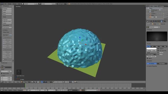Open the No Sync playback dropdown
The height and width of the screenshot is (94, 168).
pos(73,90)
